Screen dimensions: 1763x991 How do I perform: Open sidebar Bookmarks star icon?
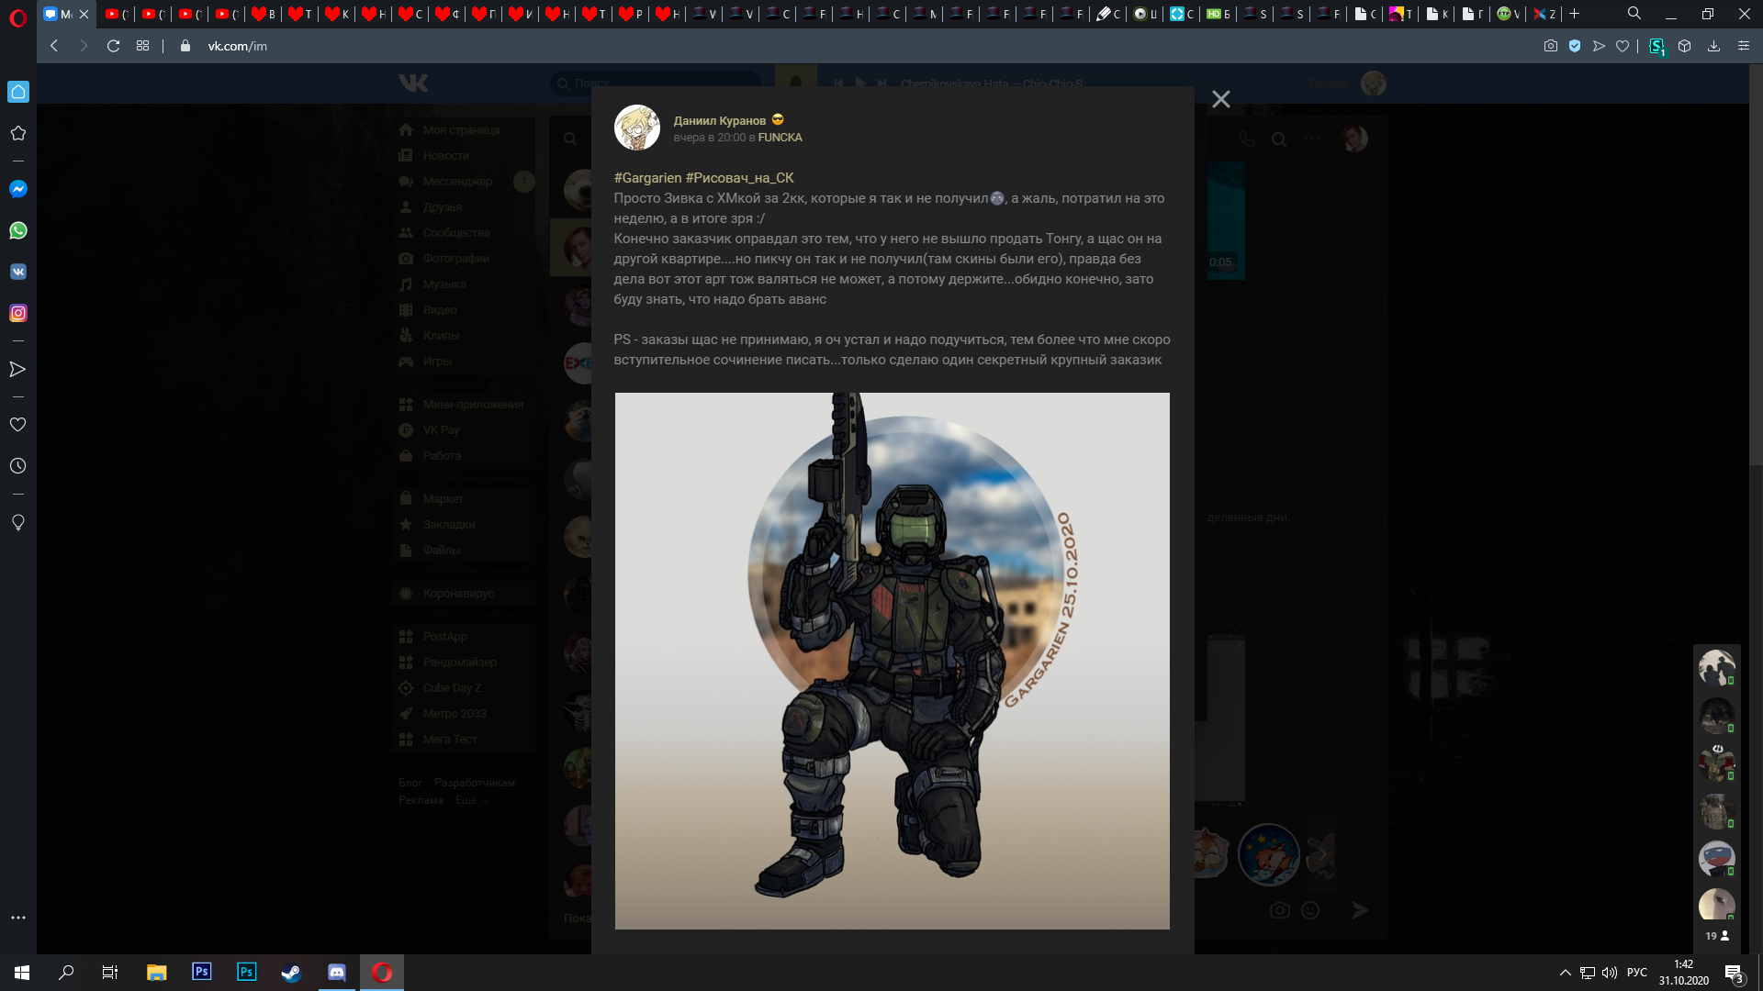pos(17,133)
